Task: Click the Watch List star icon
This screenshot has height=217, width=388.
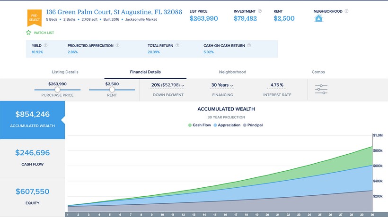Action: pyautogui.click(x=29, y=33)
